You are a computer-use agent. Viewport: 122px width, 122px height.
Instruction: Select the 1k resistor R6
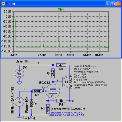coord(61,101)
